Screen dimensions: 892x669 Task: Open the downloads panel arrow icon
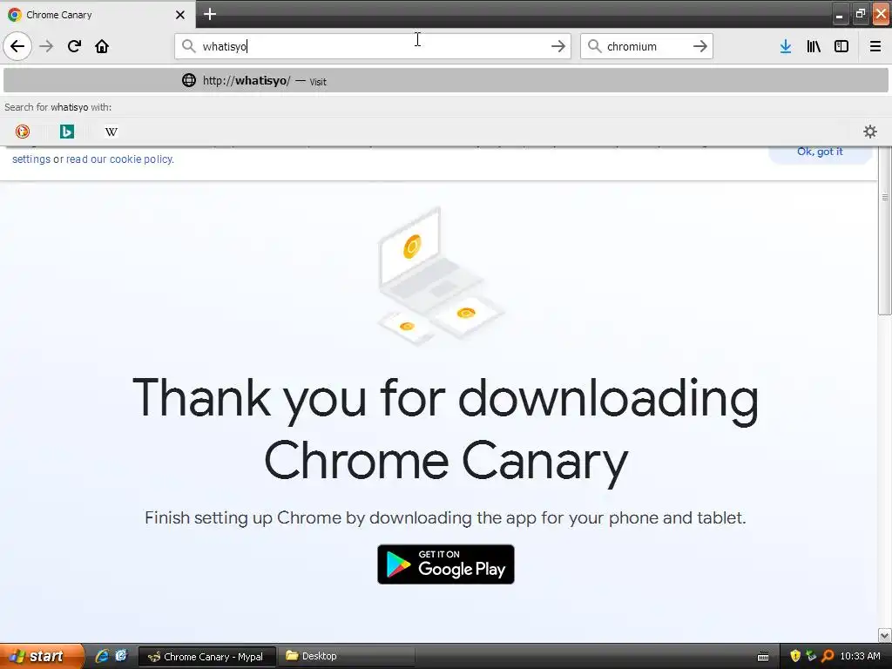coord(786,46)
